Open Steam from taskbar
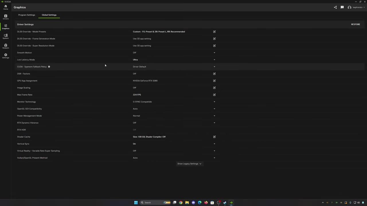 pos(225,203)
